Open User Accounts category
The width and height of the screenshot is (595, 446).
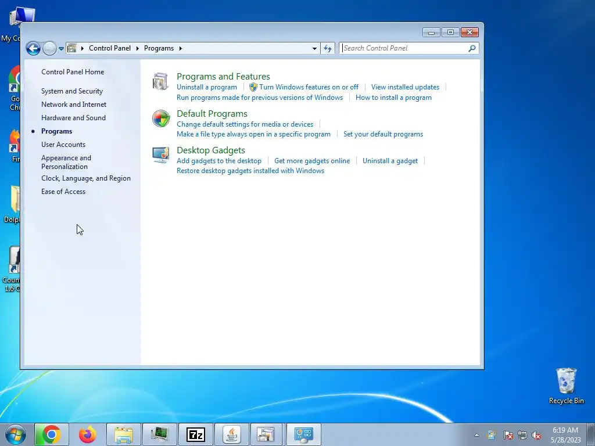tap(63, 145)
